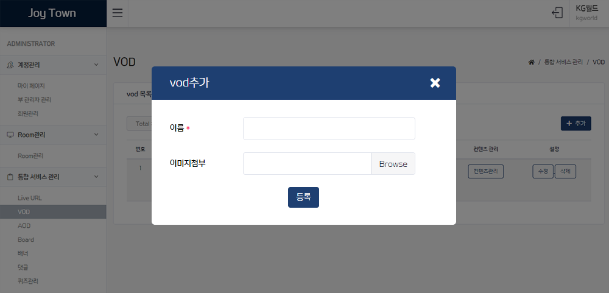Screen dimensions: 609x293
Task: Close the vod추가 dialog with X icon
Action: coord(435,83)
